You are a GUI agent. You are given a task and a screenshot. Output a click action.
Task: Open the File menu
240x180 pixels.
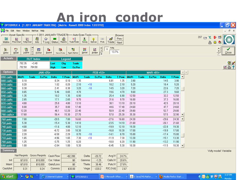point(7,30)
